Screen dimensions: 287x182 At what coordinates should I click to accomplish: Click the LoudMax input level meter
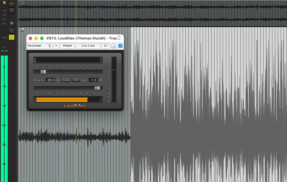(x=68, y=60)
